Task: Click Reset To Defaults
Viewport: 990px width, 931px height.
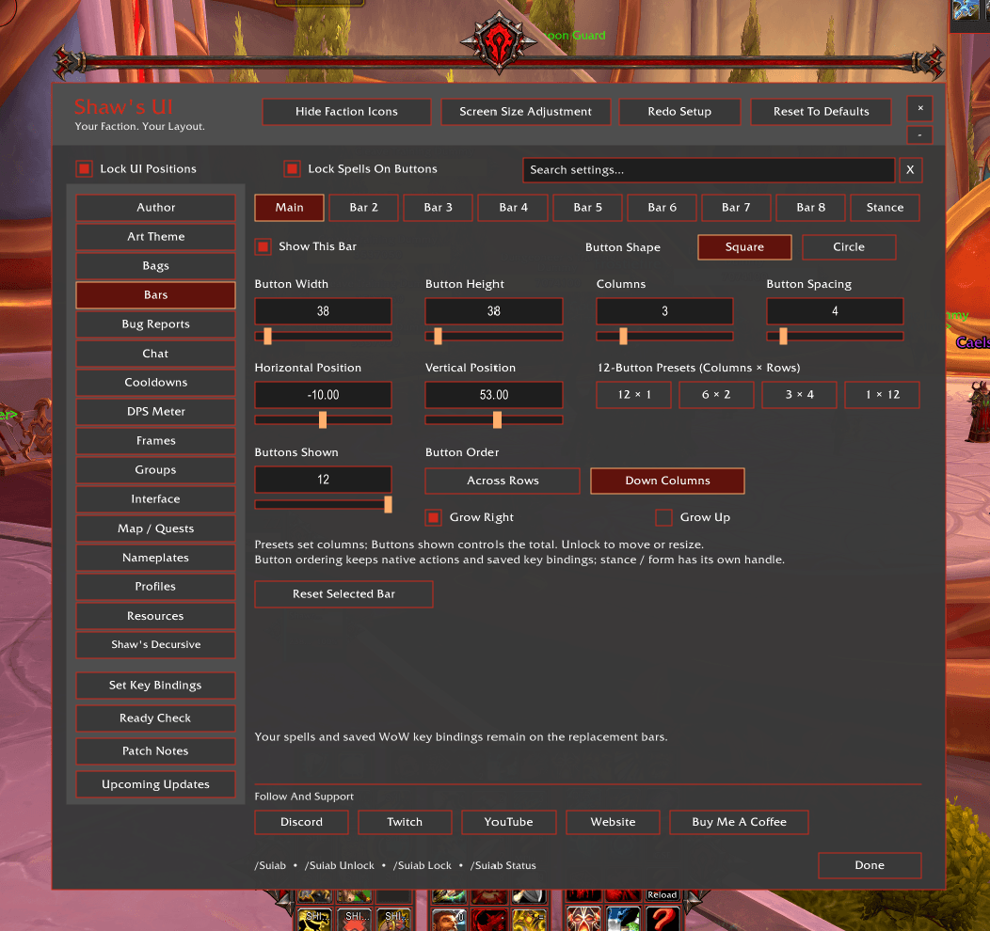Action: coord(821,112)
